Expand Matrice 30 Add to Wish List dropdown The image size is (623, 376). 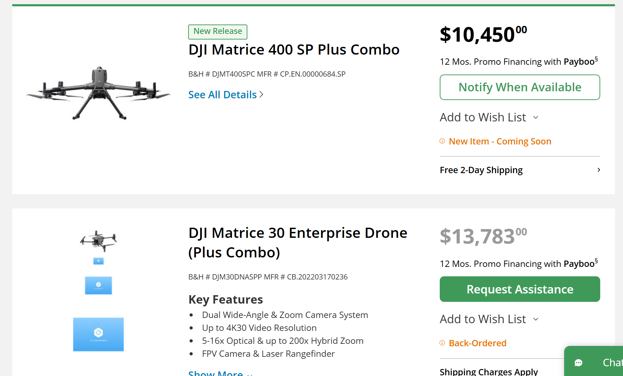pos(535,319)
